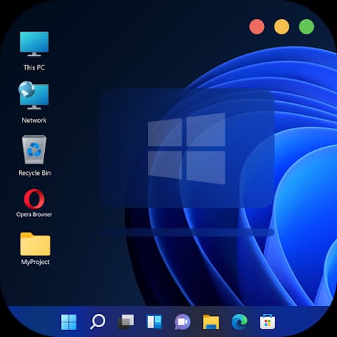Click the "Opera Browser" label text
Image resolution: width=337 pixels, height=337 pixels.
tap(34, 215)
